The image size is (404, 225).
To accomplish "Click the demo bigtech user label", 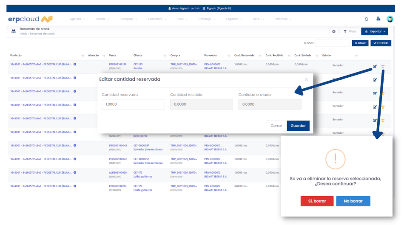I will point(179,8).
